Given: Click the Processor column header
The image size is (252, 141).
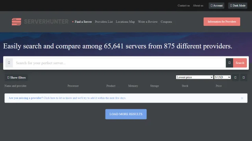Looking at the screenshot, I should pos(73,86).
